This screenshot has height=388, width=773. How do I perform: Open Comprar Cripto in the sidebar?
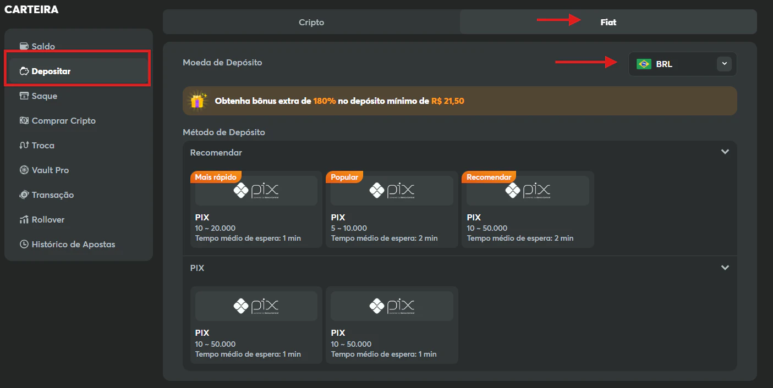(79, 120)
